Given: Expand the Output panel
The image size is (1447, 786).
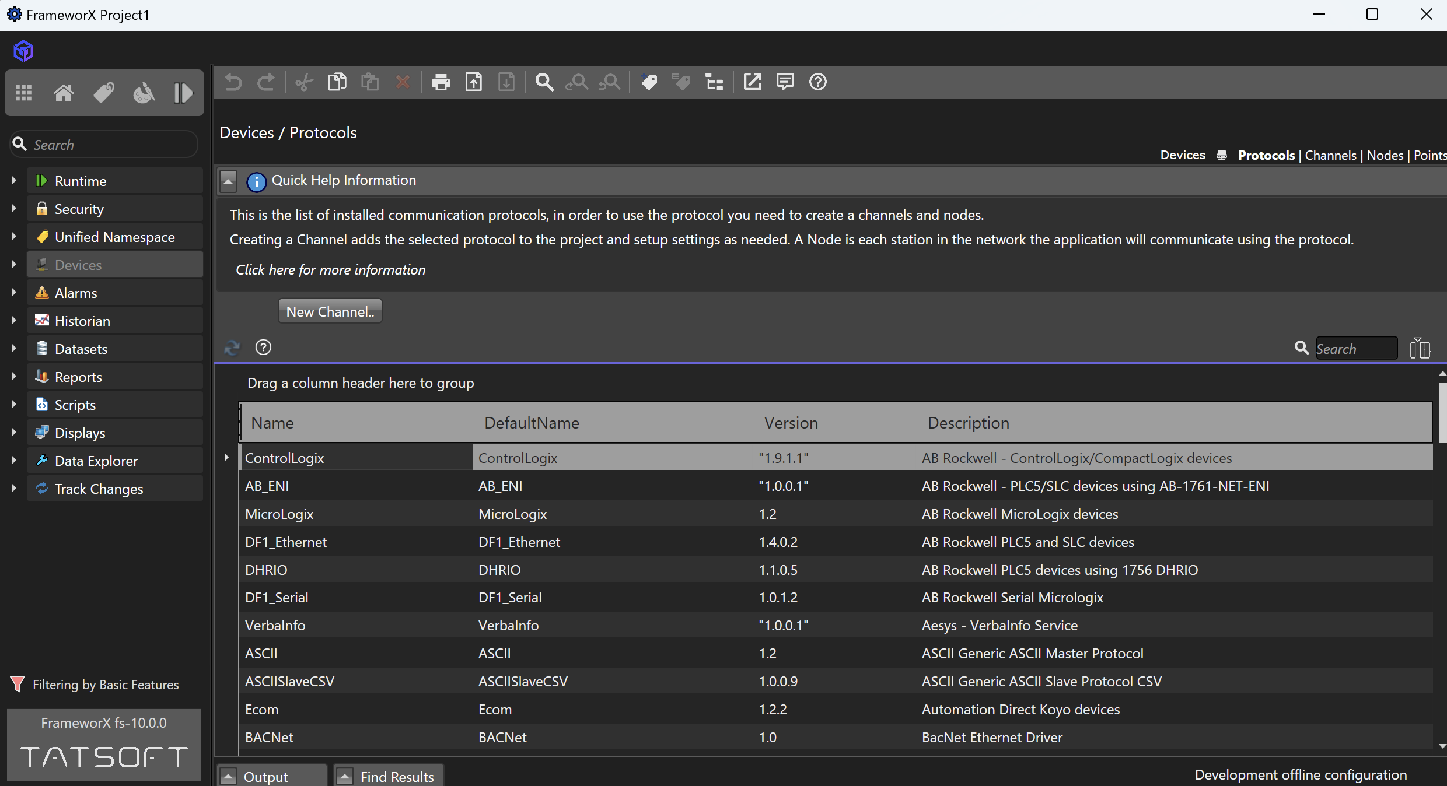Looking at the screenshot, I should [228, 777].
